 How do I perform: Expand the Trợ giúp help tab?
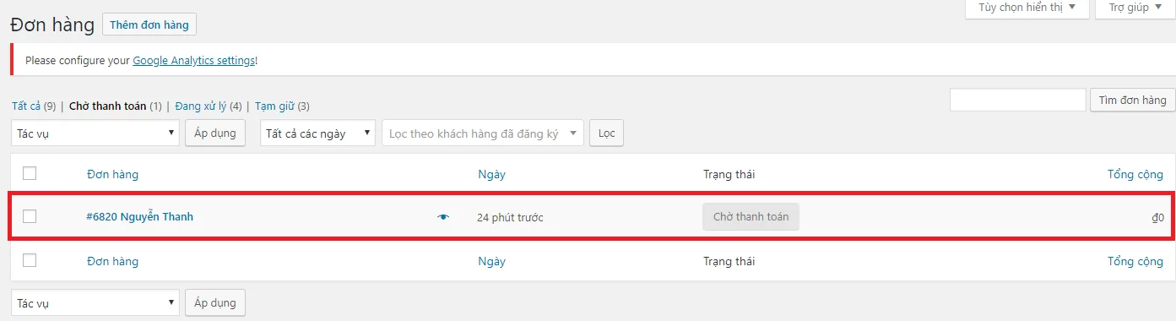(x=1135, y=8)
